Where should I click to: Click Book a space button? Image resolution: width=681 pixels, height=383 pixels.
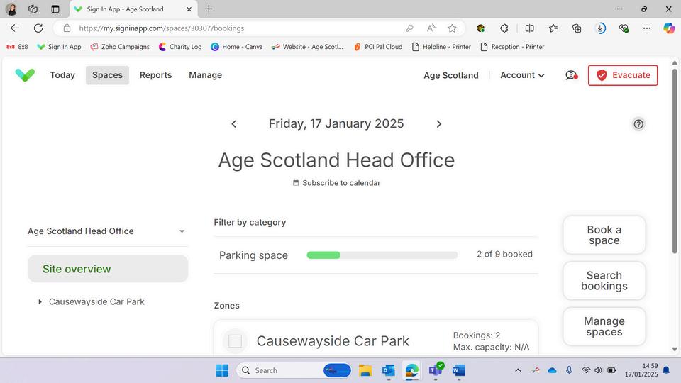[x=604, y=235]
